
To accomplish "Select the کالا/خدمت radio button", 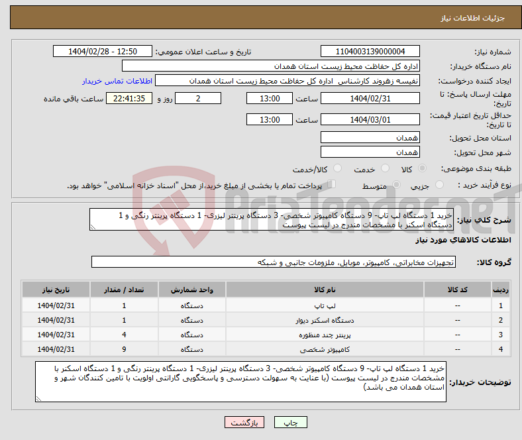I will click(338, 168).
